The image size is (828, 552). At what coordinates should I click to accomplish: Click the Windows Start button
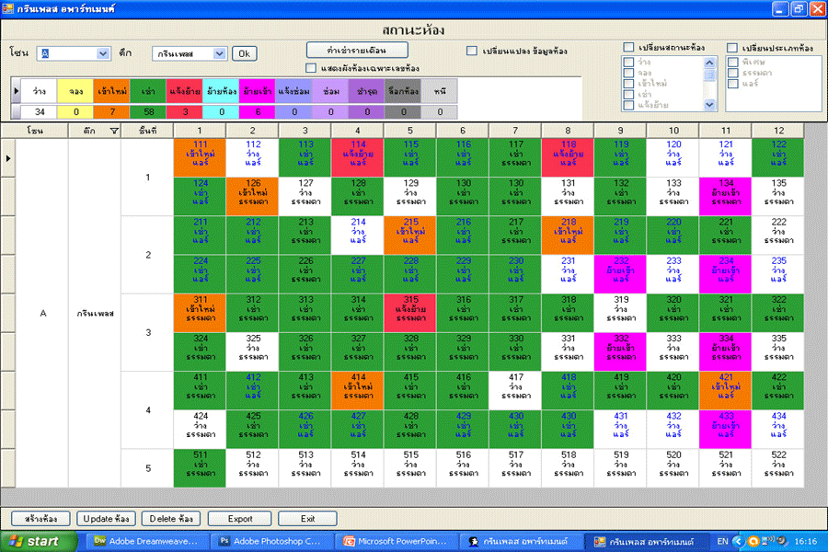coord(32,541)
